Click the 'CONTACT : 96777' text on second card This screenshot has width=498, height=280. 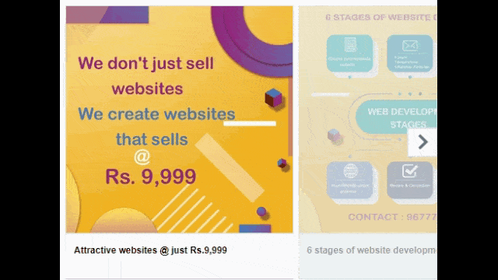(392, 217)
